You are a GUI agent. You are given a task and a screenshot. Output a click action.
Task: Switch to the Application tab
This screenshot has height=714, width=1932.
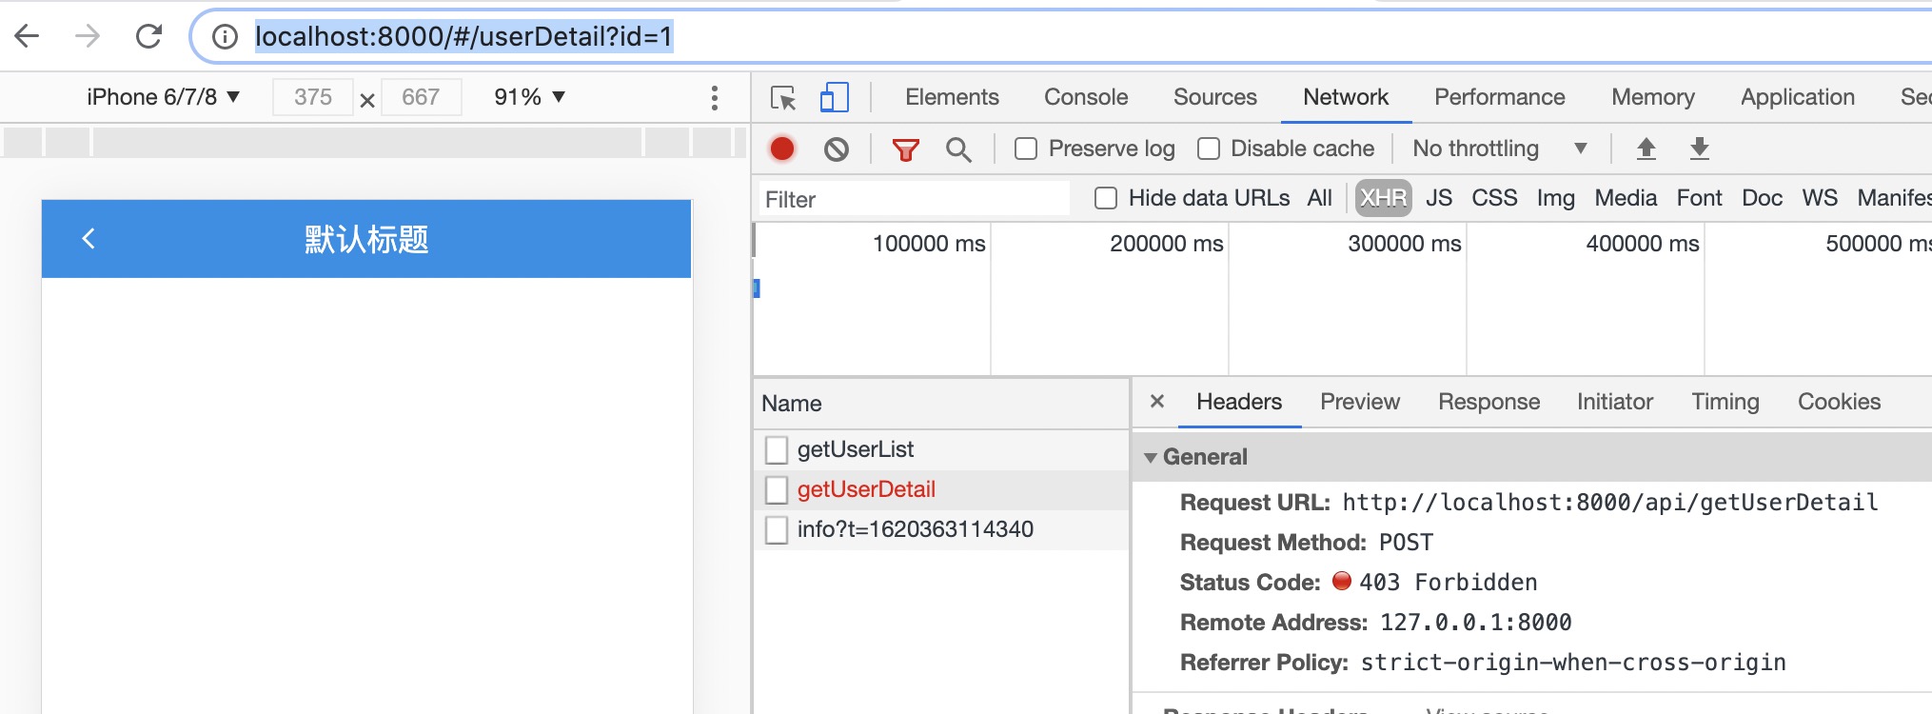1798,97
